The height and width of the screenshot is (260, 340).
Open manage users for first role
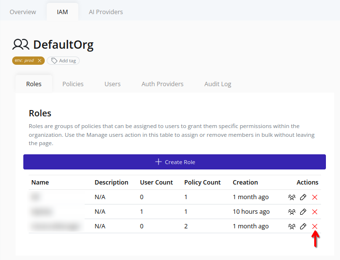292,197
